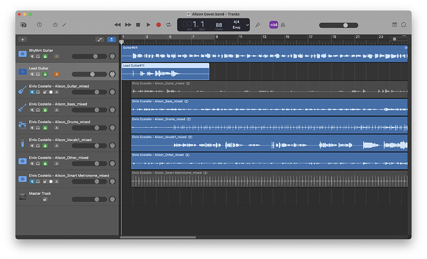Solo the Rhythm Guitar track
Image resolution: width=427 pixels, height=259 pixels.
pyautogui.click(x=38, y=57)
